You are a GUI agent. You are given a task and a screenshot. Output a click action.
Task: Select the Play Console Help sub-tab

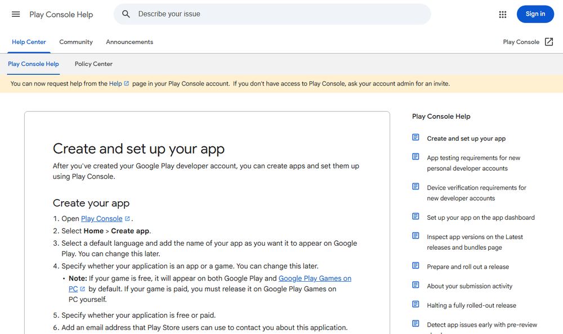click(33, 64)
